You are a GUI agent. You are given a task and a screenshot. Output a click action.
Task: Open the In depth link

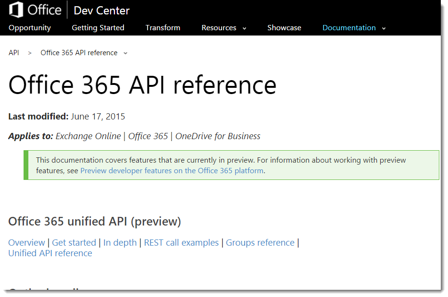(x=120, y=242)
